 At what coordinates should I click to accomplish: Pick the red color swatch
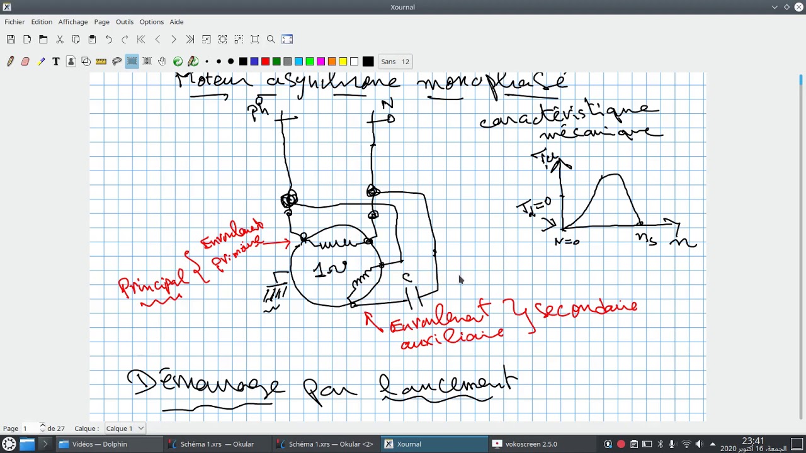pyautogui.click(x=265, y=62)
